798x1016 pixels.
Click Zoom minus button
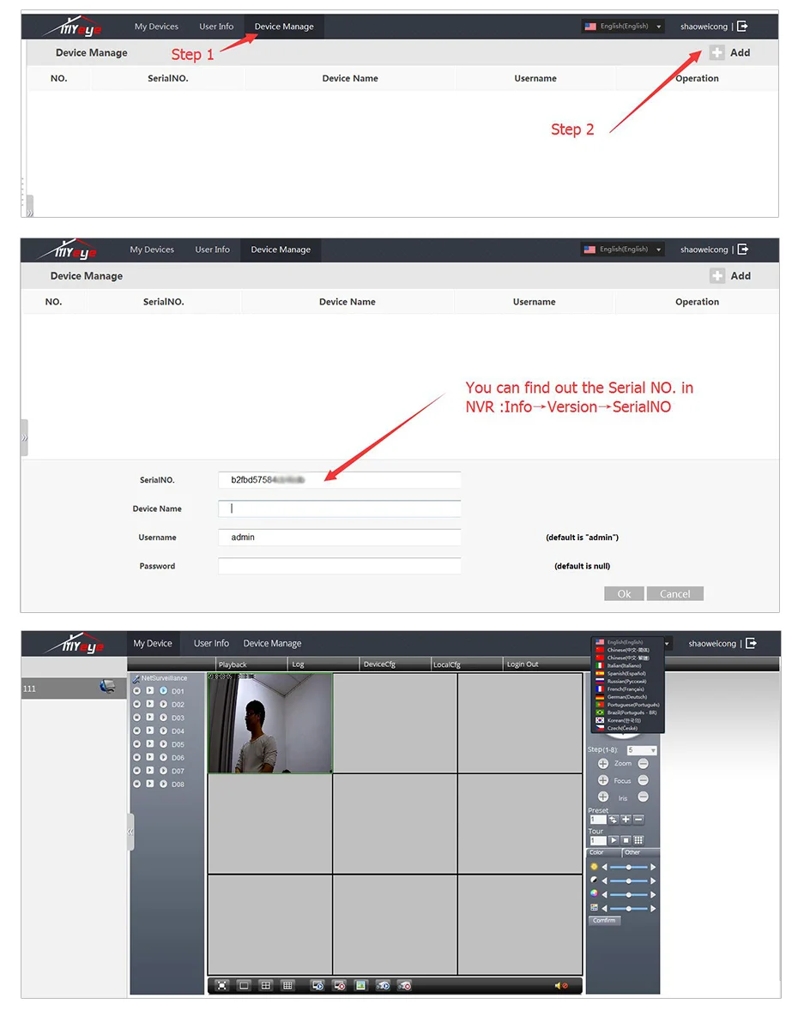point(643,763)
